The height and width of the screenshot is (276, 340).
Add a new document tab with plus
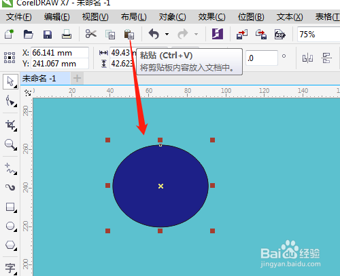[x=77, y=79]
